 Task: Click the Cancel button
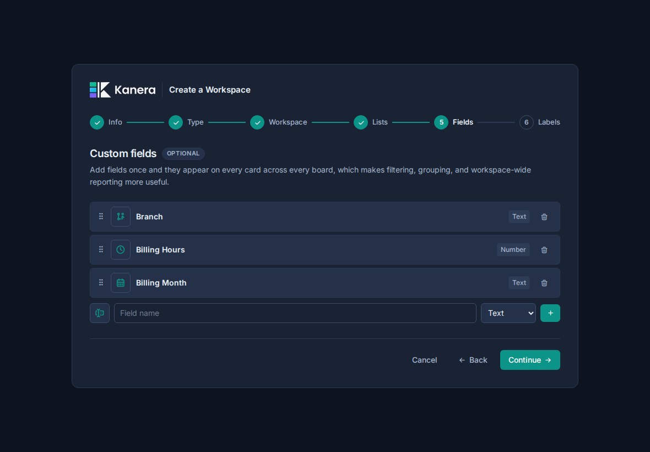[x=425, y=360]
